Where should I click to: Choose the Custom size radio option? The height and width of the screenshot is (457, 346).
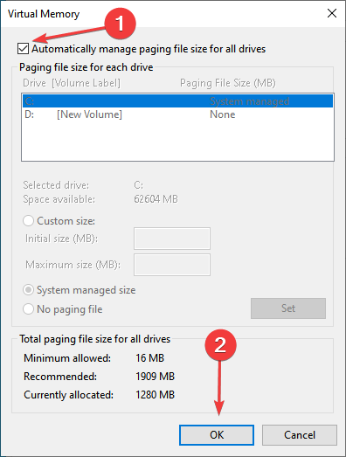(x=28, y=221)
